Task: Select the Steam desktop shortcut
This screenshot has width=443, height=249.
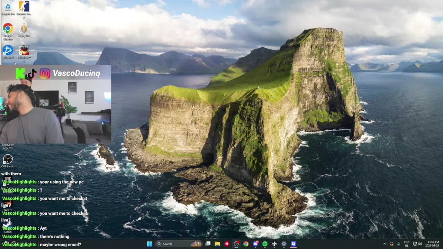Action: tap(8, 227)
